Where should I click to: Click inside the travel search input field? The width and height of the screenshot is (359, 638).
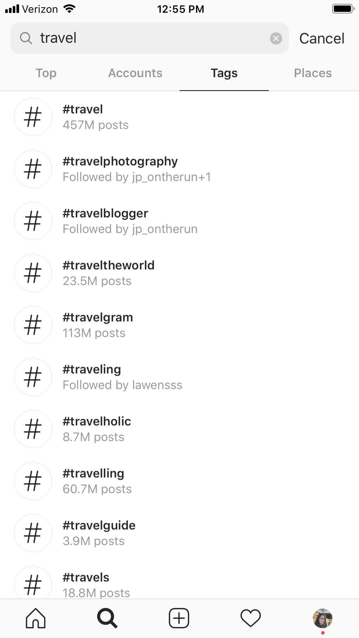coord(130,38)
